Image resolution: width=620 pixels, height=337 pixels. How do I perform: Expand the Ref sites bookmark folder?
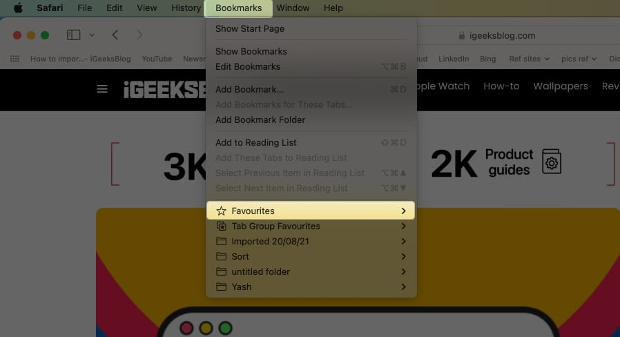(x=529, y=59)
